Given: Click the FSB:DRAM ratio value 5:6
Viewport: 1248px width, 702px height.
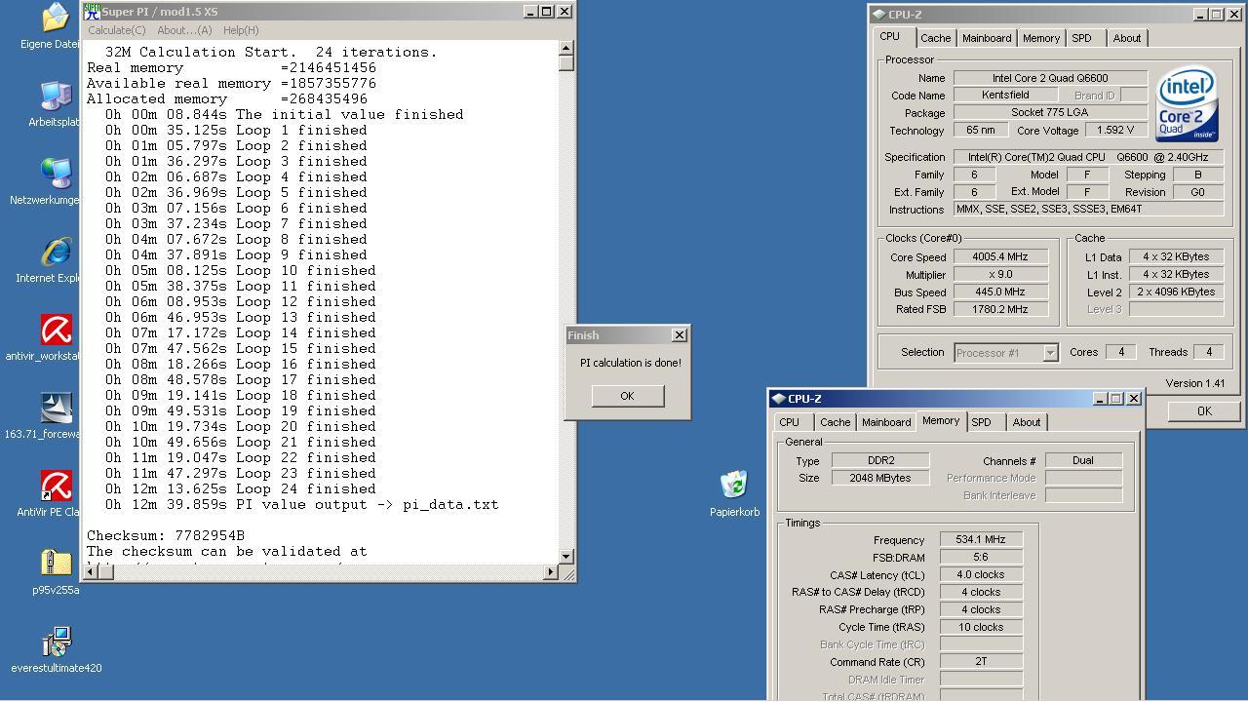Looking at the screenshot, I should tap(981, 557).
